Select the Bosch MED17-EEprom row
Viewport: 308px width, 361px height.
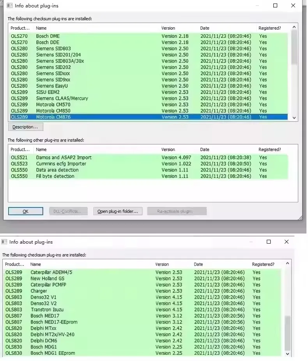click(143, 322)
